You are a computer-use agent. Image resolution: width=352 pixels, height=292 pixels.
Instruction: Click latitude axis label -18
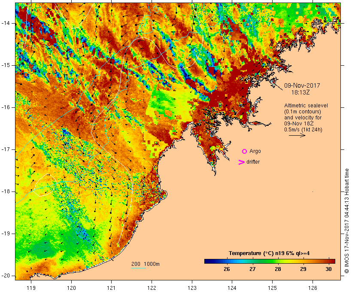[6, 192]
